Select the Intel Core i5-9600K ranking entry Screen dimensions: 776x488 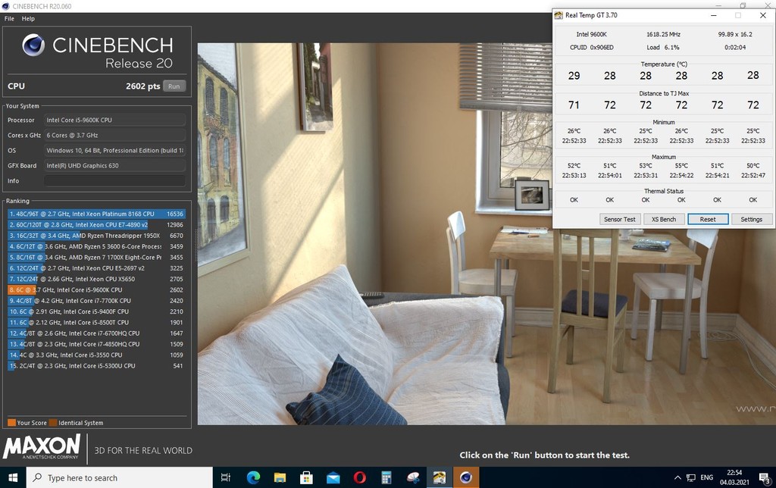click(x=96, y=289)
